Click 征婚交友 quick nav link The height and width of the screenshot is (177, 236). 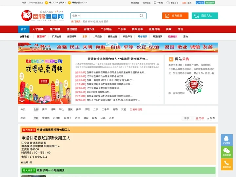[x=173, y=37]
